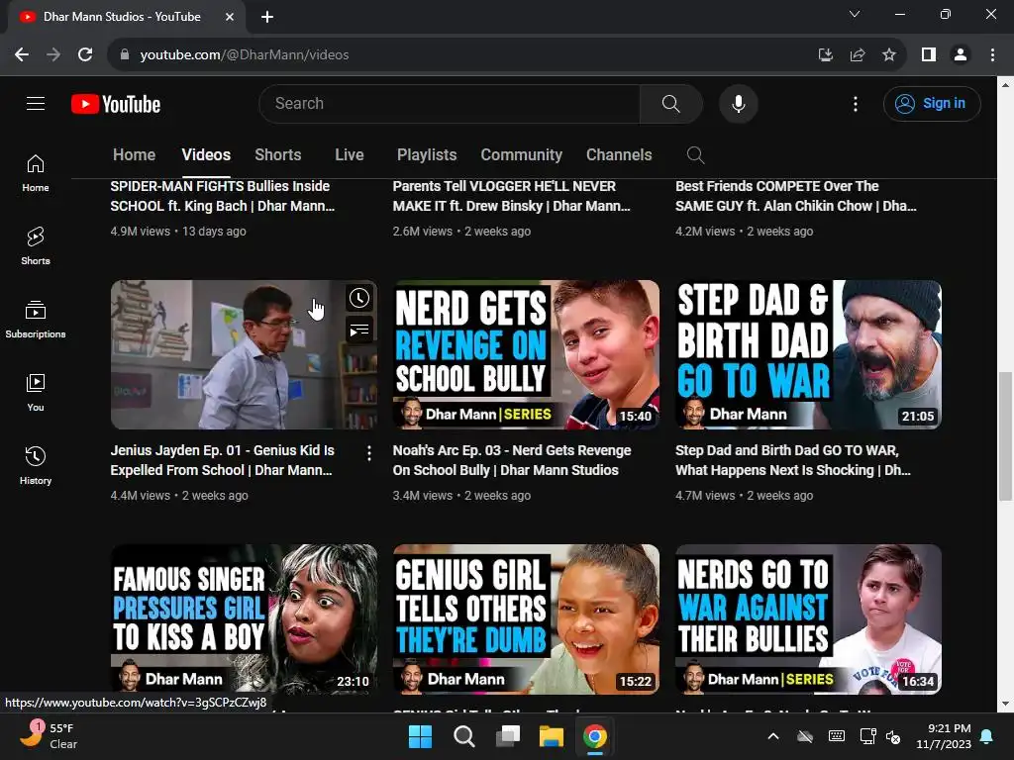
Task: Open Nerds Go To War thumbnail
Action: tap(808, 619)
